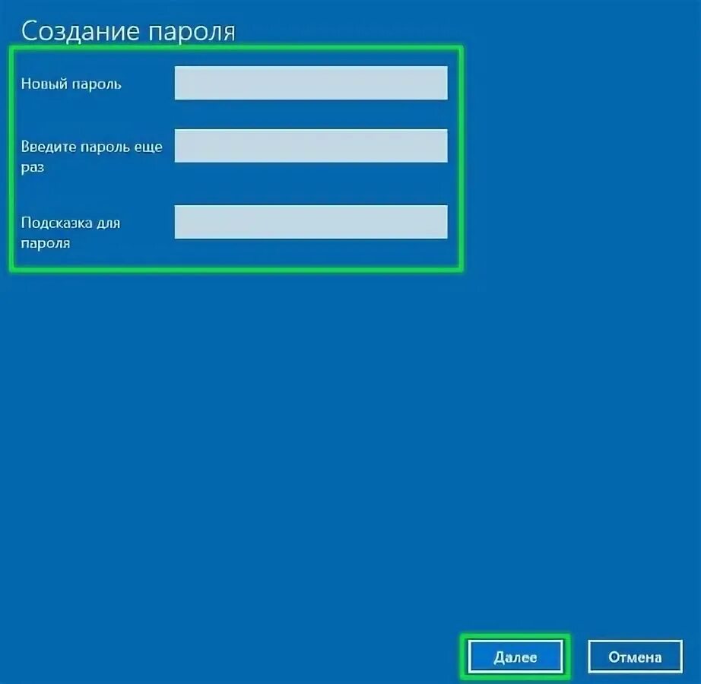Select the 'Введите пароль еще раз' field
This screenshot has width=701, height=684.
pos(311,146)
